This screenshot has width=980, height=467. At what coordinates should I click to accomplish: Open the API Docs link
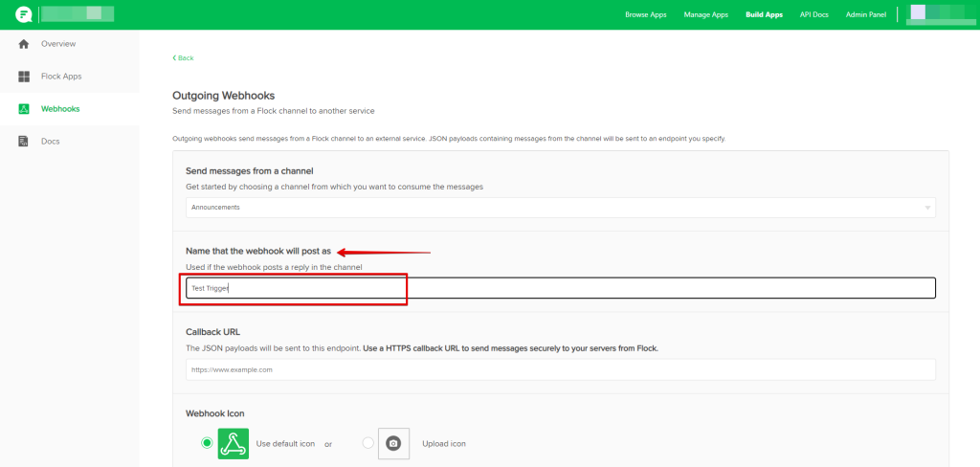814,15
